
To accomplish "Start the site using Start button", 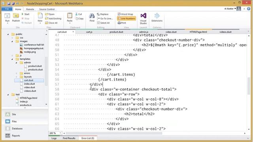I will tap(25, 14).
